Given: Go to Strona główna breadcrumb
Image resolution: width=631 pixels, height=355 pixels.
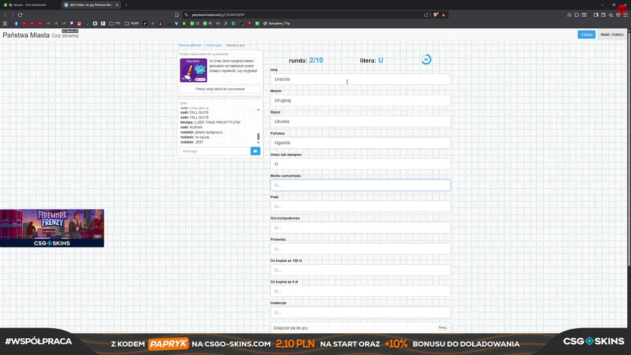Looking at the screenshot, I should pyautogui.click(x=190, y=45).
